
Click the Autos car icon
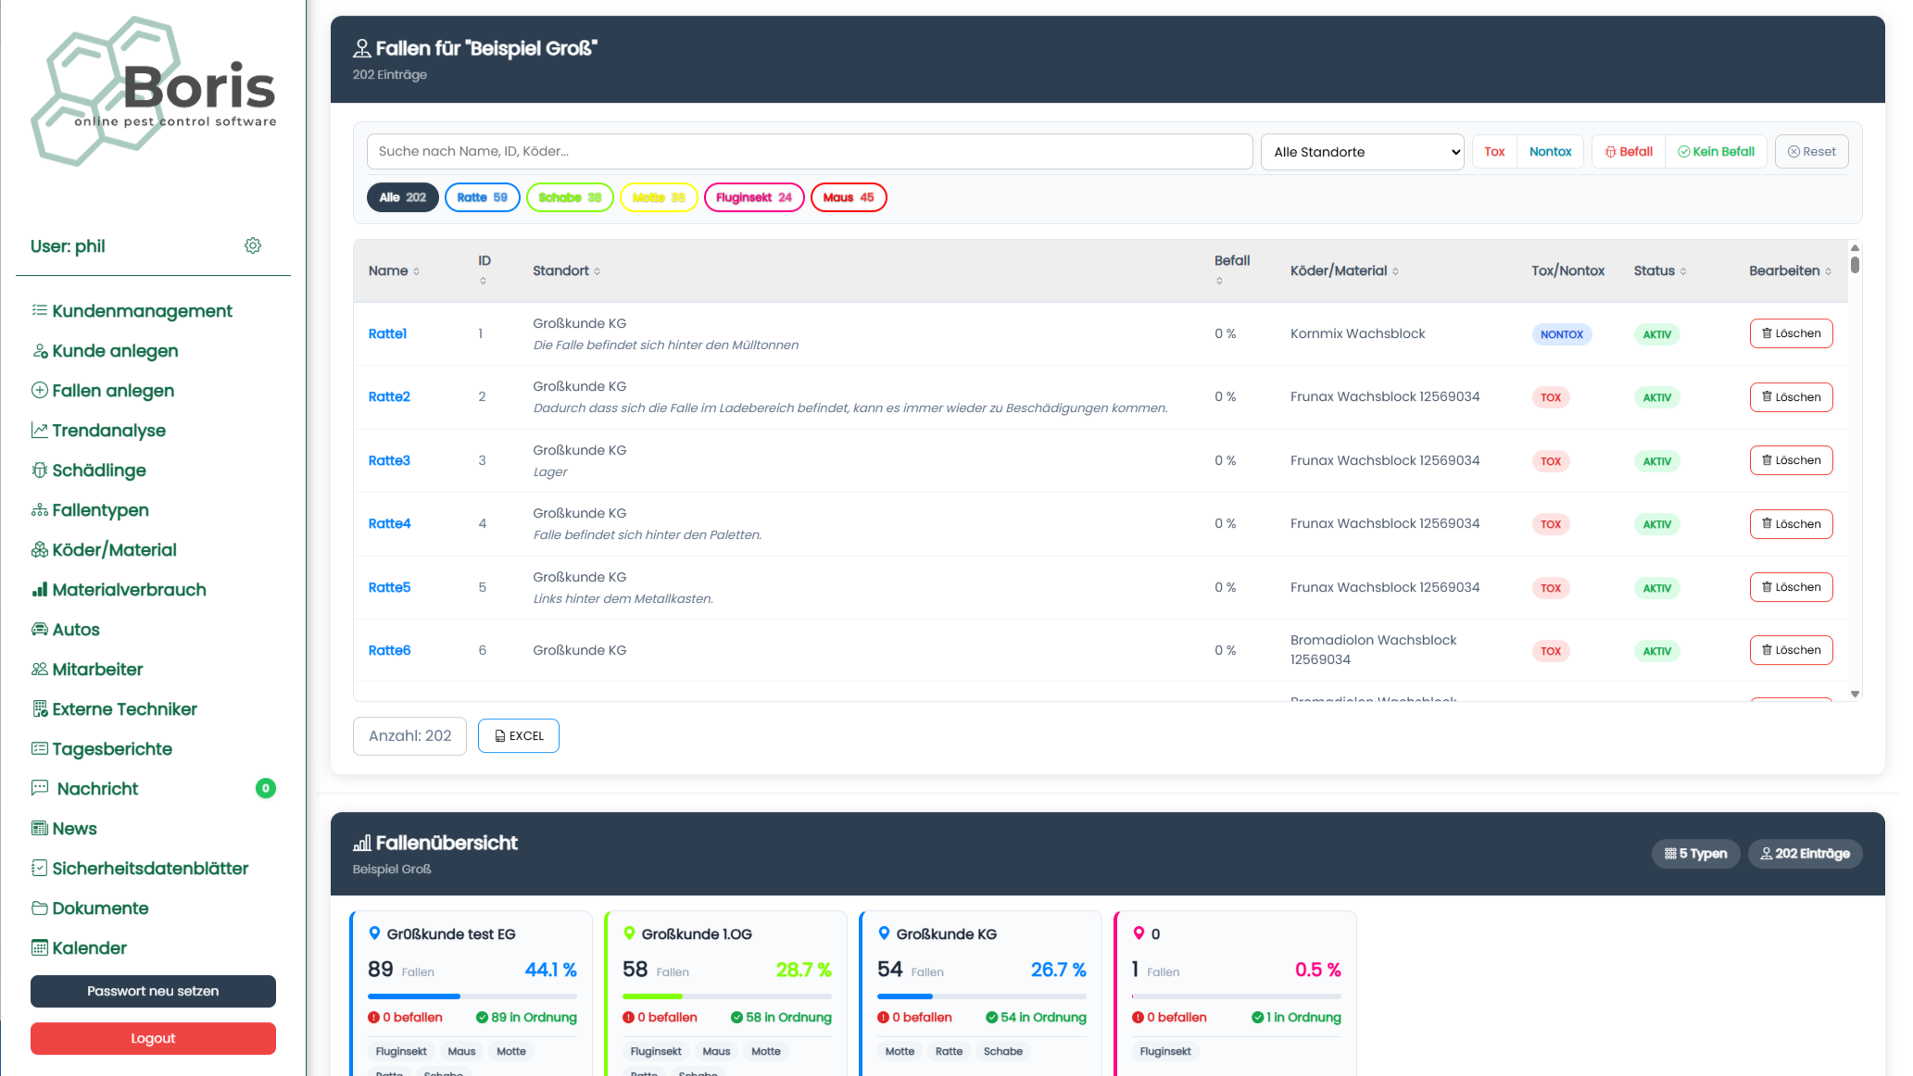pyautogui.click(x=40, y=630)
